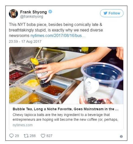Click the blue verified badge
This screenshot has height=144, width=133.
point(50,12)
